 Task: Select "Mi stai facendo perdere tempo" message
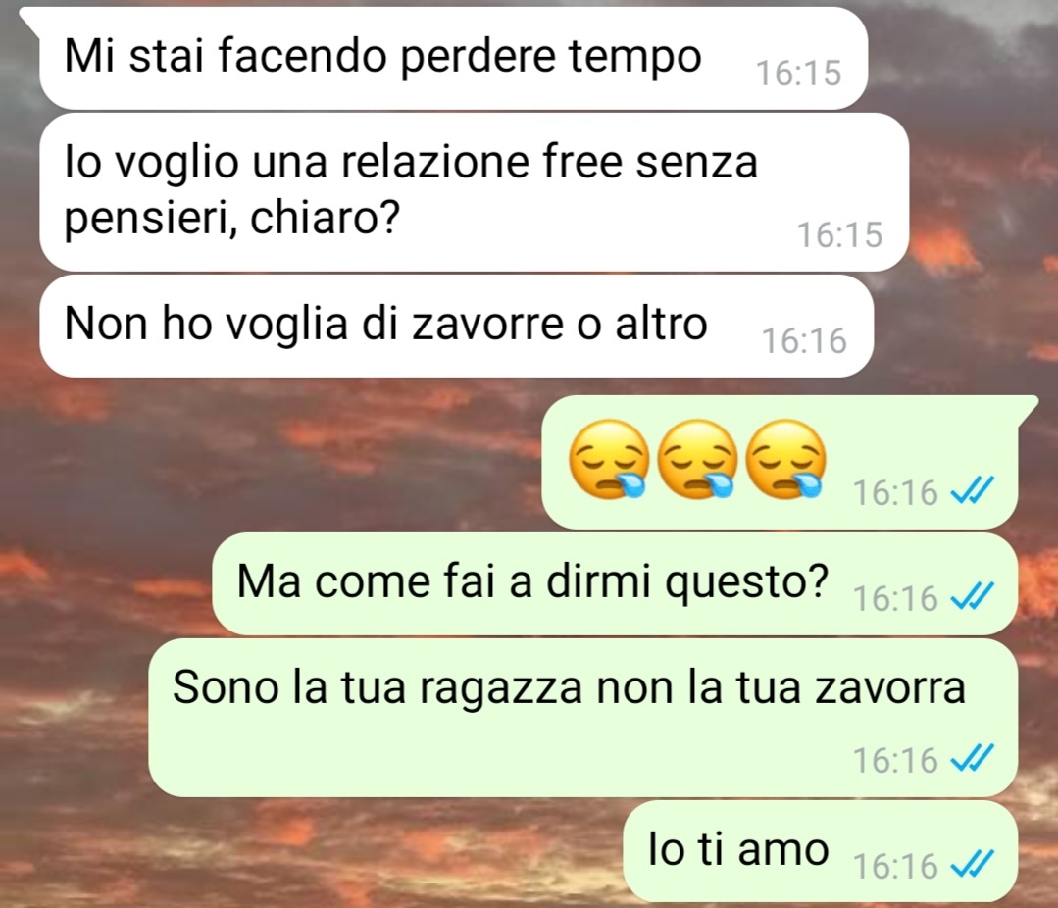pos(453,58)
